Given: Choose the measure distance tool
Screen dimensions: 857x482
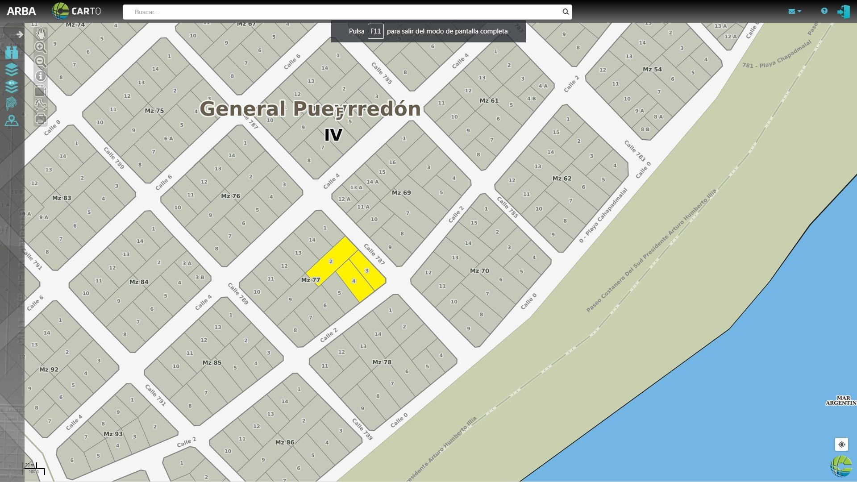Looking at the screenshot, I should pyautogui.click(x=41, y=105).
